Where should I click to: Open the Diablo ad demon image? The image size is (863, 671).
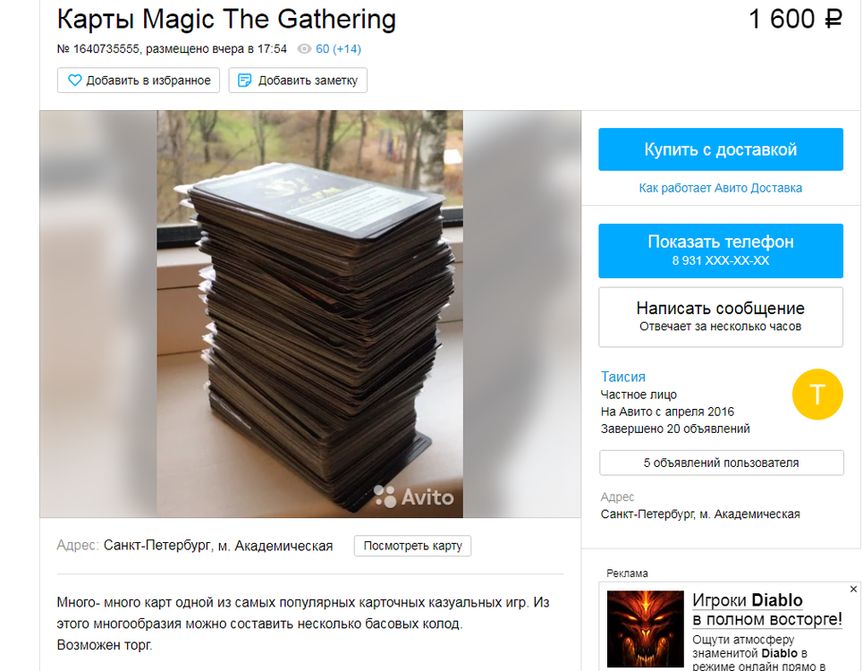(x=645, y=629)
